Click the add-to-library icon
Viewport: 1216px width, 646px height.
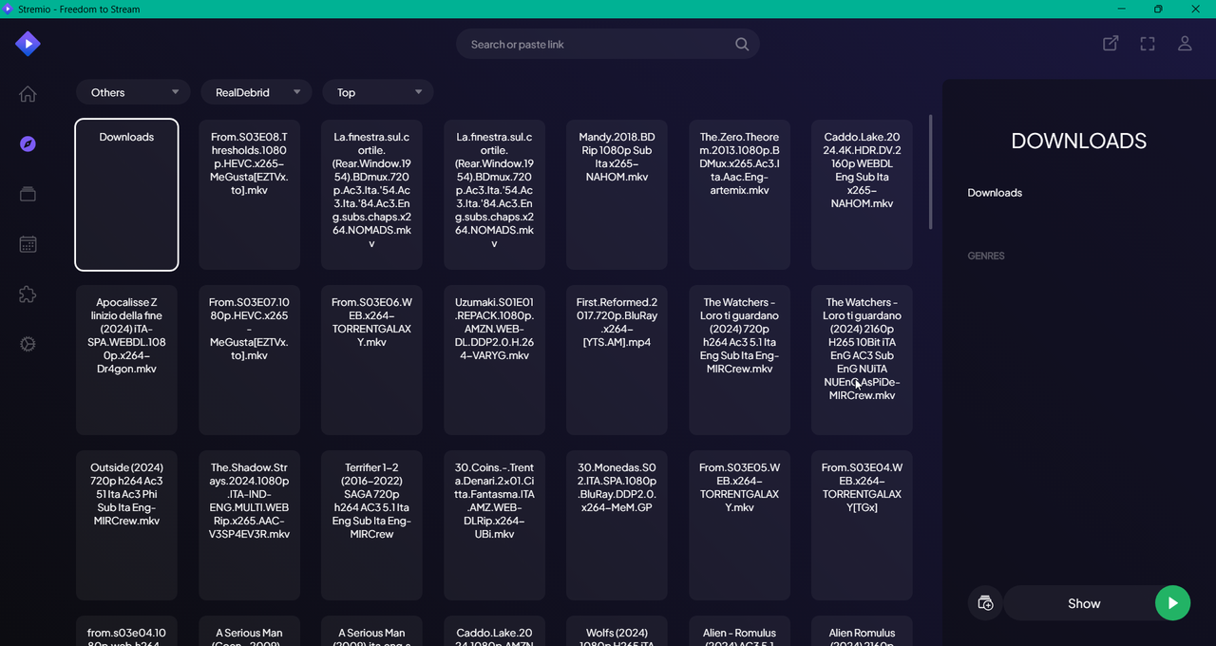(985, 603)
